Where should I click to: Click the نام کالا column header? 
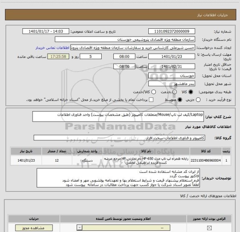pos(146,151)
